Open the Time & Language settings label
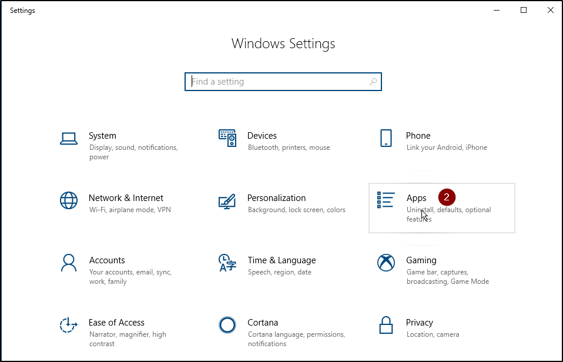 tap(282, 260)
